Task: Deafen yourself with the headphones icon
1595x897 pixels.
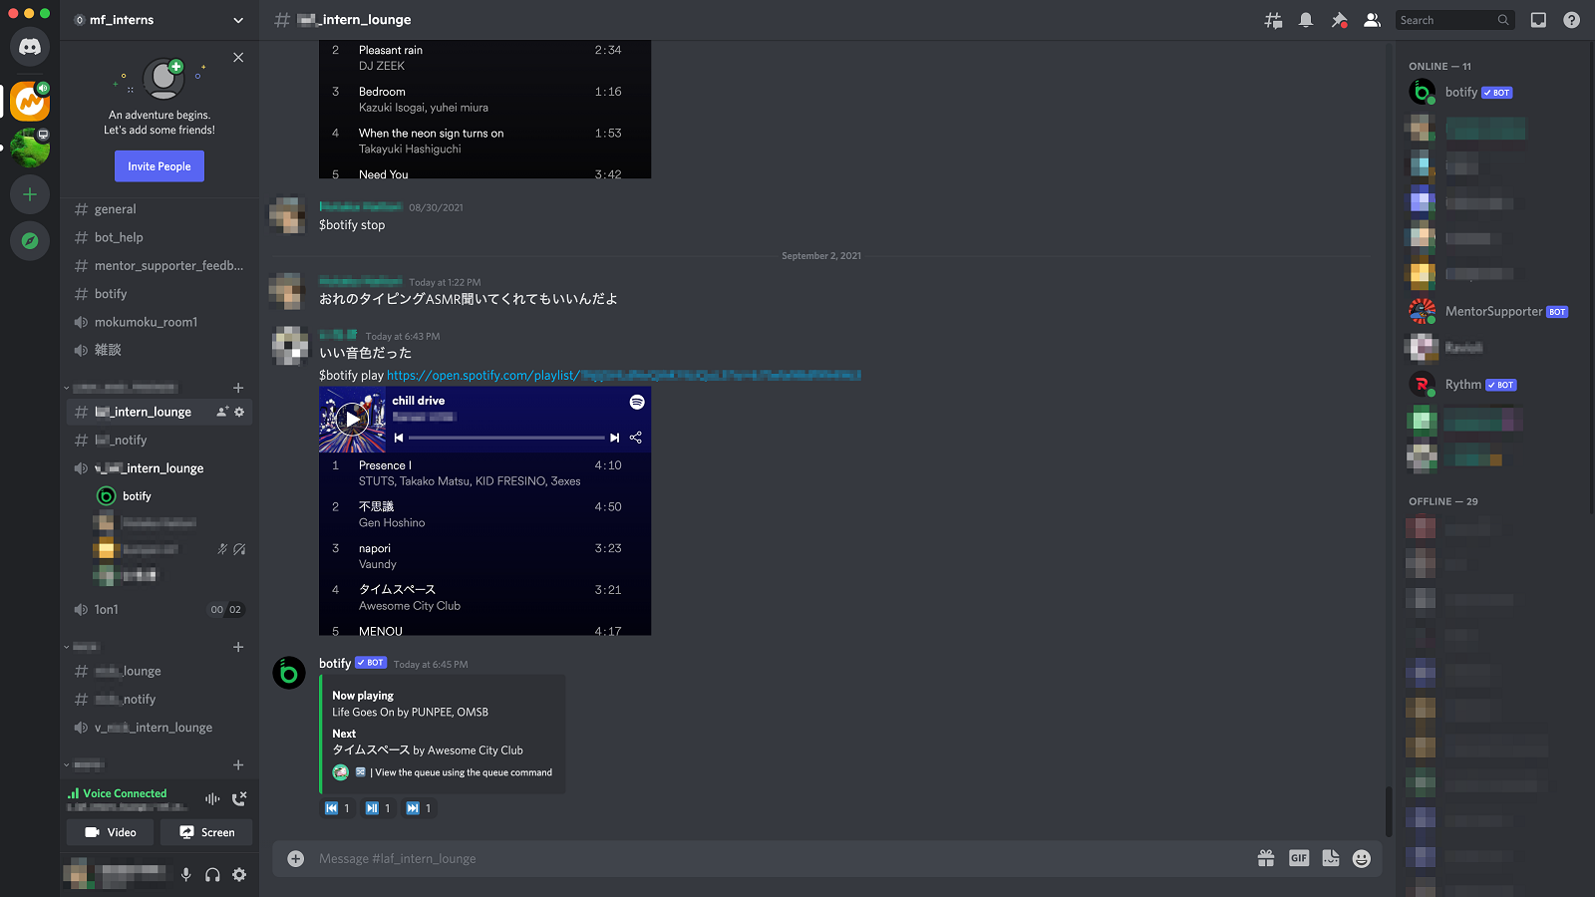Action: point(212,874)
